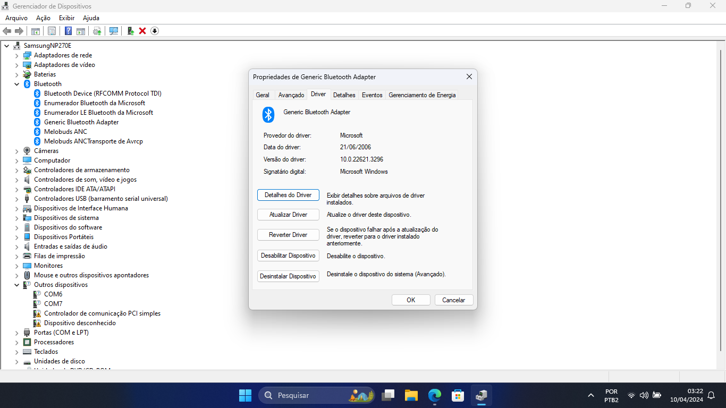Click the Bluetooth icon beside Melobuds ANC

click(x=37, y=132)
